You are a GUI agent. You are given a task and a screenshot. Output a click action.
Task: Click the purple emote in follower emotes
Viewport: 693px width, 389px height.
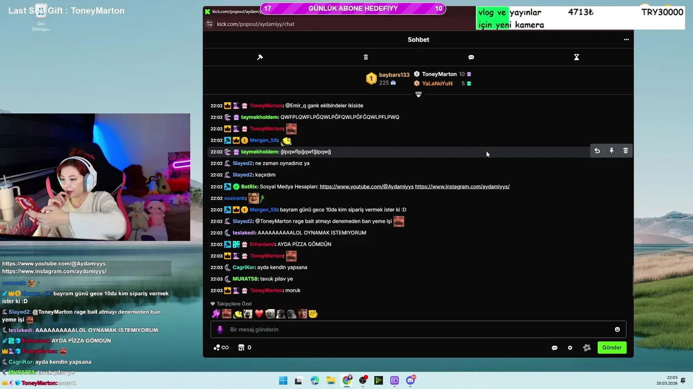coord(216,314)
